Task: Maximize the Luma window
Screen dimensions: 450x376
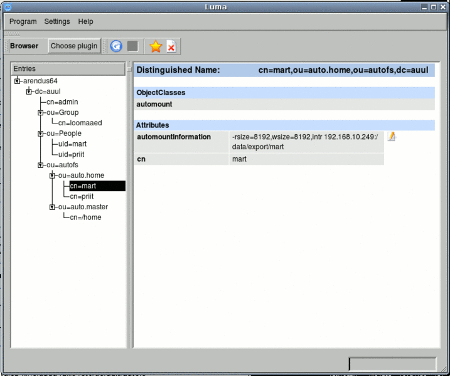Action: point(434,7)
